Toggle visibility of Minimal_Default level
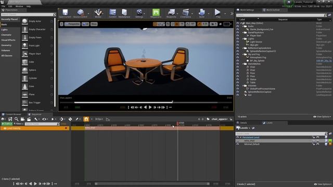 (x=238, y=144)
